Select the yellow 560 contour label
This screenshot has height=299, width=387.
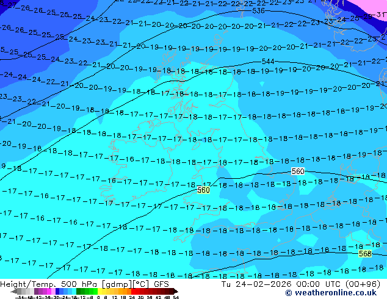pos(203,190)
